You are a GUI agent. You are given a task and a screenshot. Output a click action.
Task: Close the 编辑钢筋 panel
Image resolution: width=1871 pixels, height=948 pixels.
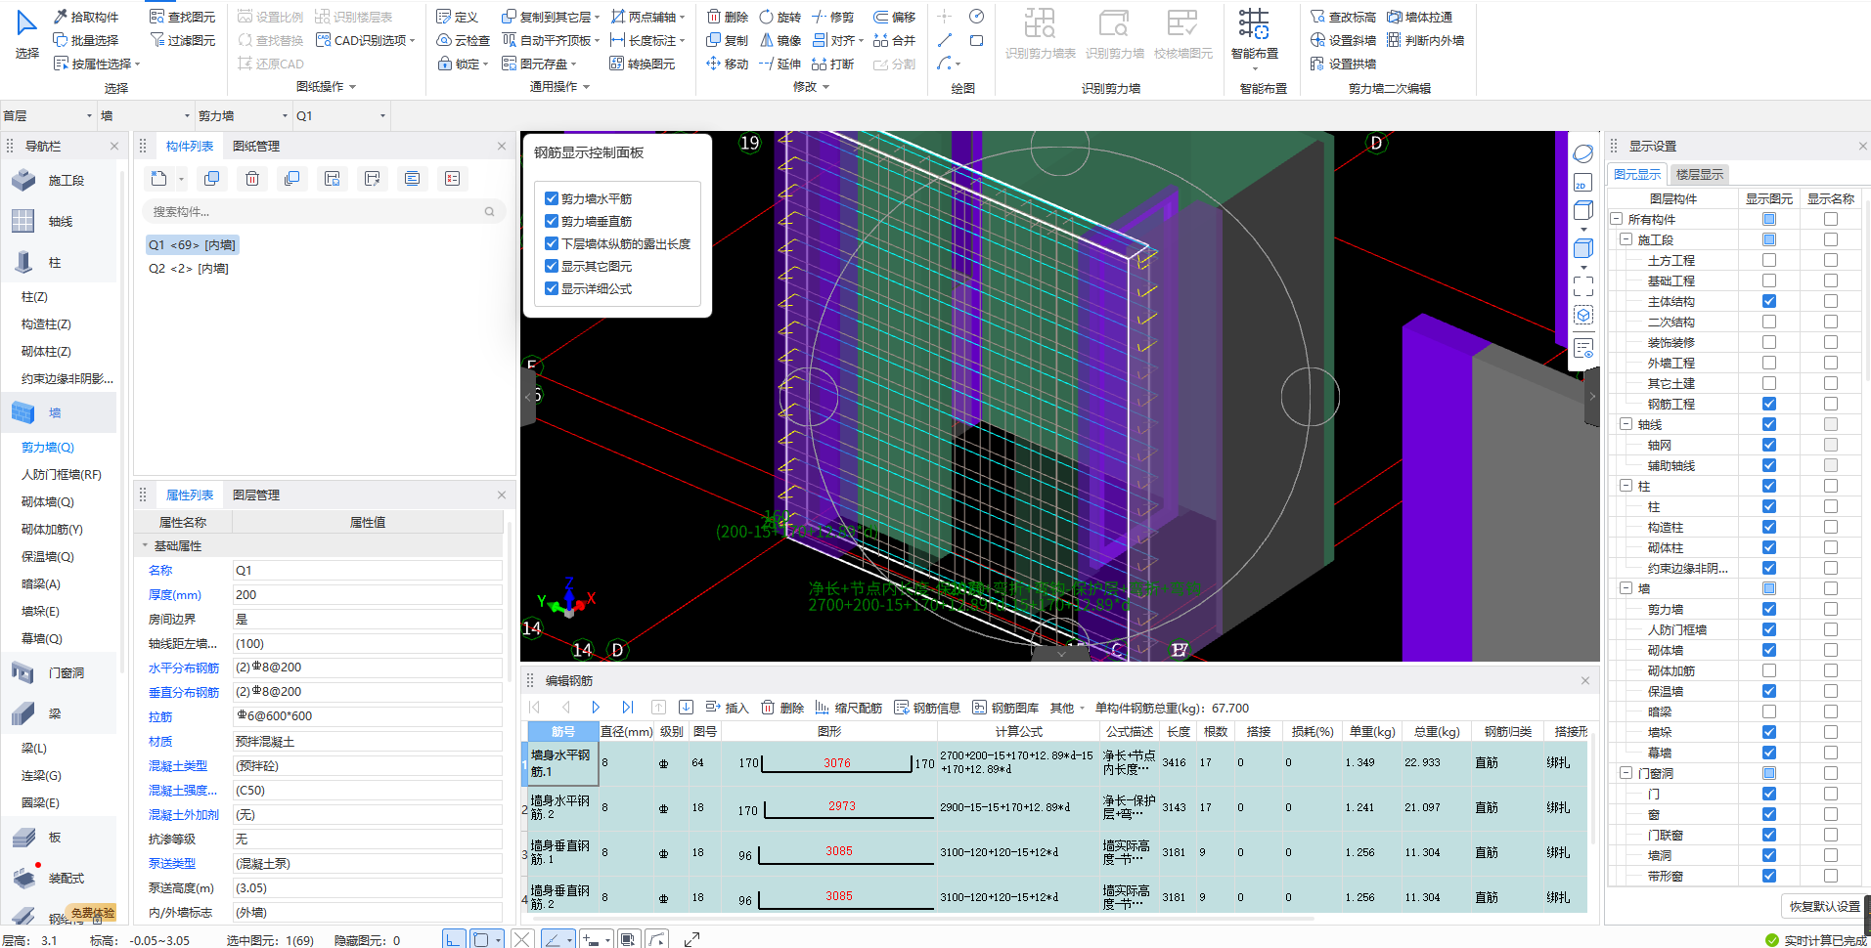point(1585,680)
